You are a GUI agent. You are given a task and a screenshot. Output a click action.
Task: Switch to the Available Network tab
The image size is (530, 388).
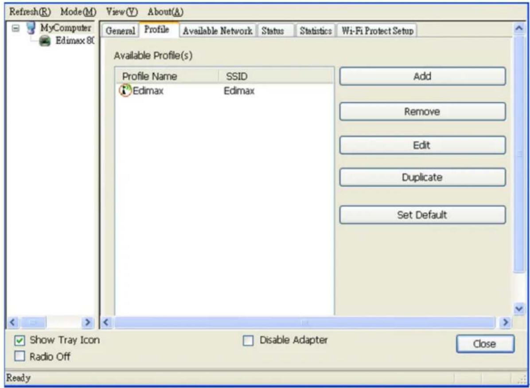coord(218,31)
